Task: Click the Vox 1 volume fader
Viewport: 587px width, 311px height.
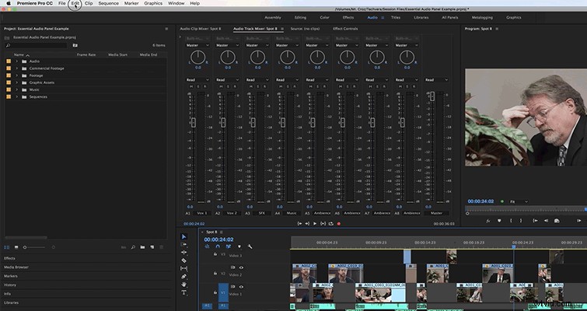Action: pyautogui.click(x=193, y=122)
